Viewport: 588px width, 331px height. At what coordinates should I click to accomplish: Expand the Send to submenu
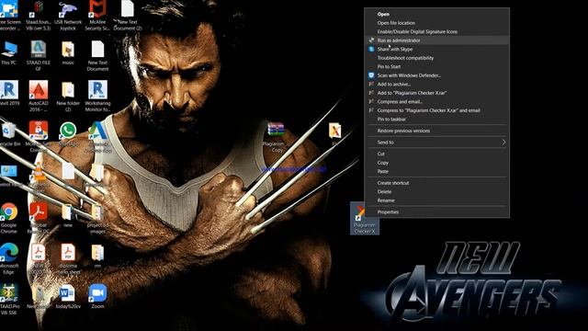click(437, 143)
